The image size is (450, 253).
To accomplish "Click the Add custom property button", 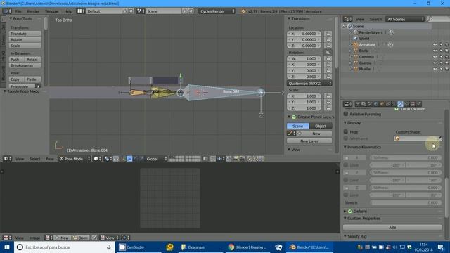I will (392, 227).
